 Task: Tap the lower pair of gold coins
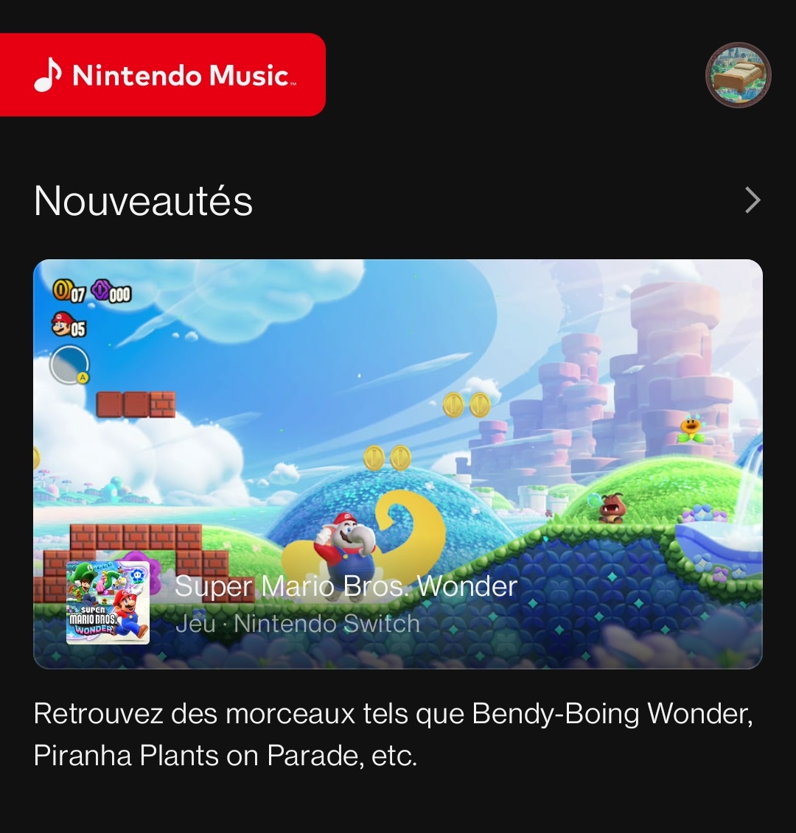click(387, 458)
